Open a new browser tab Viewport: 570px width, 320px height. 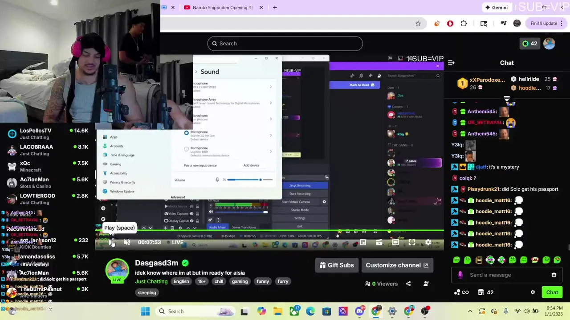tap(275, 8)
